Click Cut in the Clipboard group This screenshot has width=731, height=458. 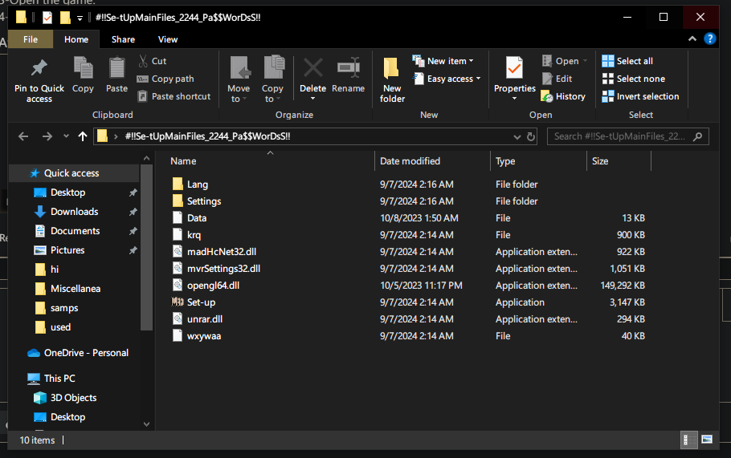153,61
